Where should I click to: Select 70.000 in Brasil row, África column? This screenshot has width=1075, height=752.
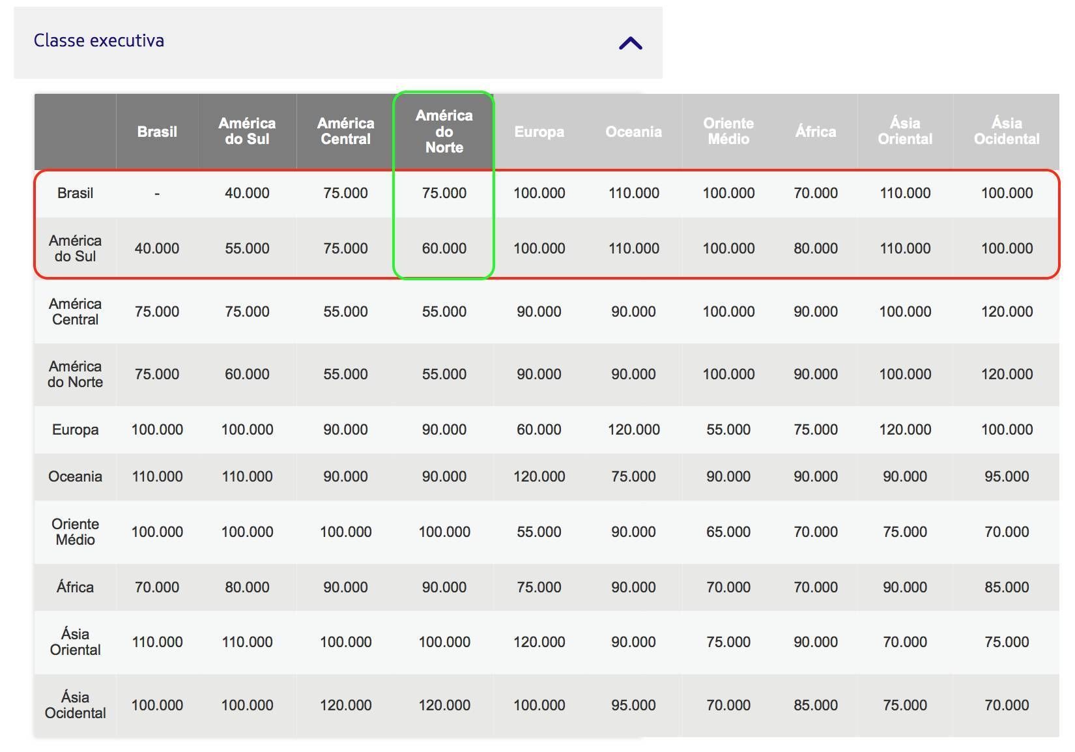(x=816, y=194)
